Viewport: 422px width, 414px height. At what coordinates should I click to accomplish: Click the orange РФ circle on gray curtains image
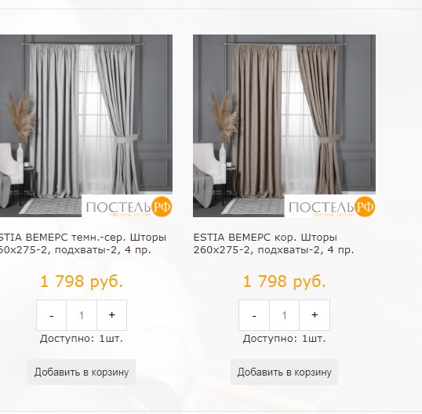tap(162, 206)
